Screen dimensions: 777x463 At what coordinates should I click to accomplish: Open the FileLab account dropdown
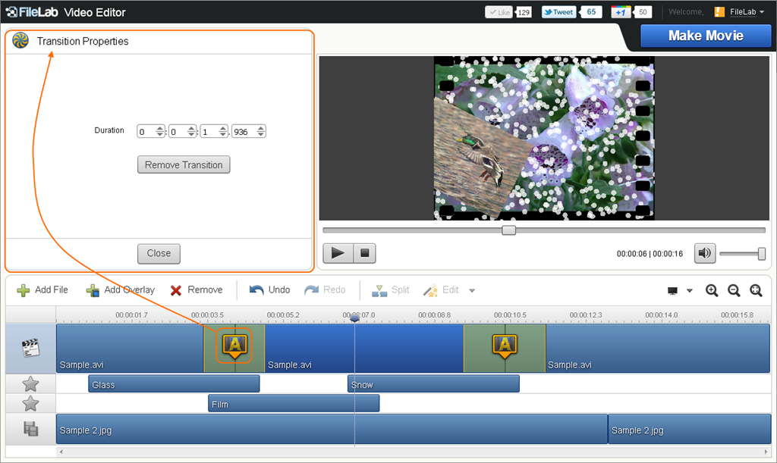tap(743, 11)
